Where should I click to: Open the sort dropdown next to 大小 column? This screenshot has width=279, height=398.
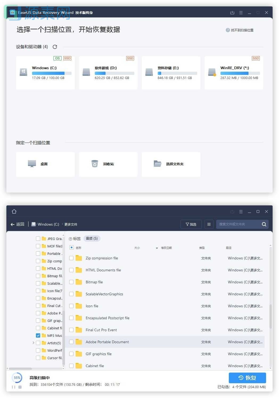click(157, 248)
